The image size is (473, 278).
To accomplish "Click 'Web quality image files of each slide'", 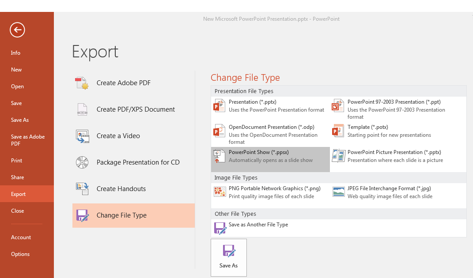I will 390,196.
